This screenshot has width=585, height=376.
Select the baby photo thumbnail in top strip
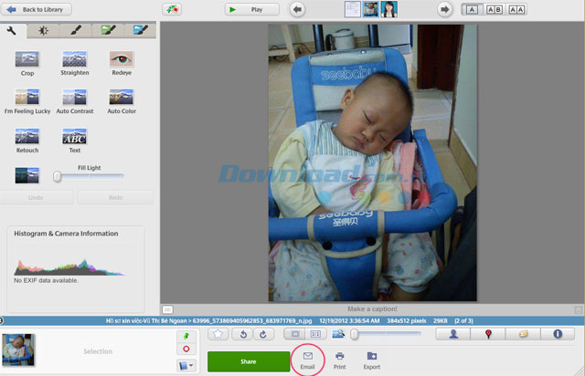coord(370,9)
